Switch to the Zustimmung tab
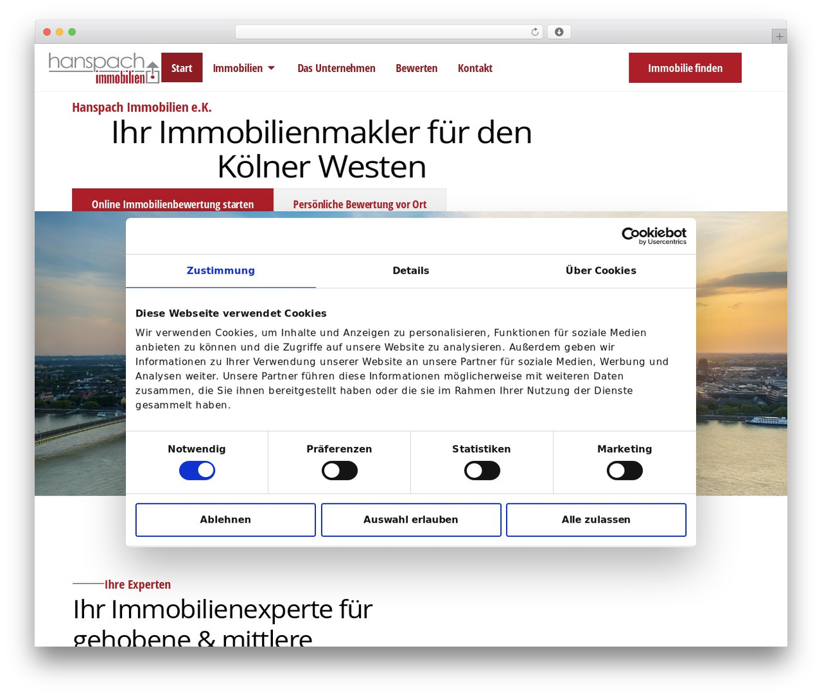The height and width of the screenshot is (696, 822). 221,271
